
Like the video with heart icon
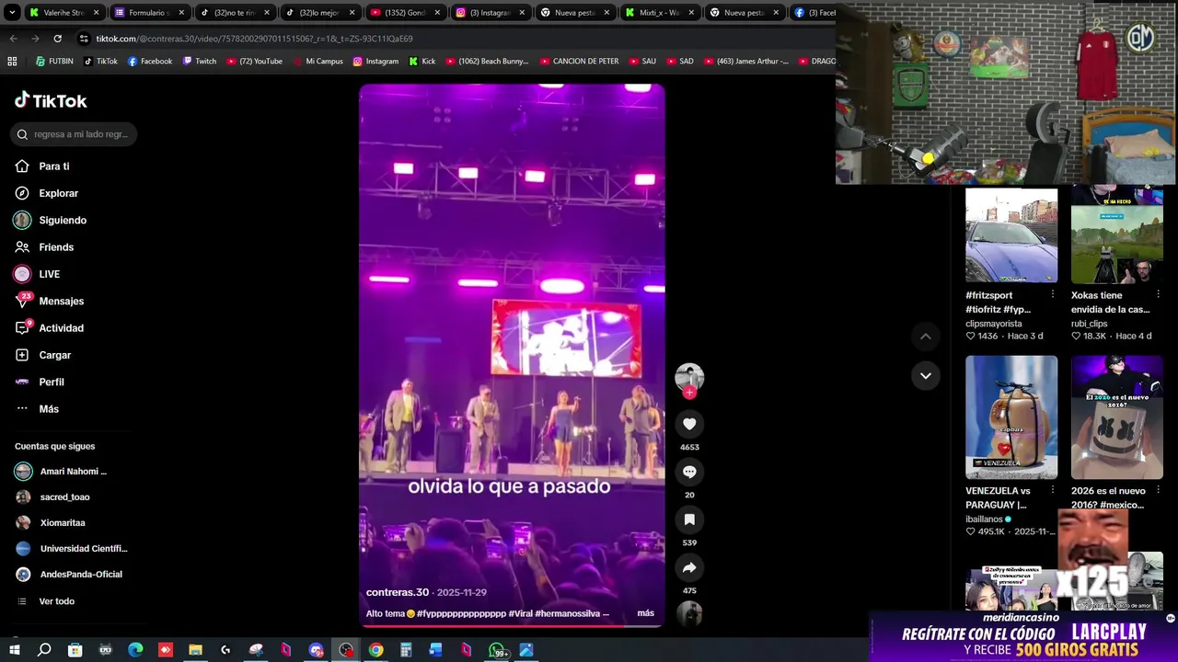[x=689, y=424]
